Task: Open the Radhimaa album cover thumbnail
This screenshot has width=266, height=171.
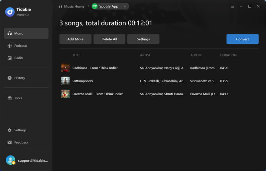Action: [66, 68]
